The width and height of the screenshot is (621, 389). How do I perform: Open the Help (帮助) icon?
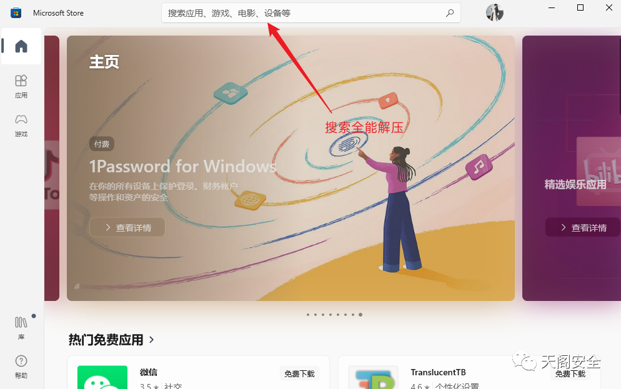click(x=21, y=367)
